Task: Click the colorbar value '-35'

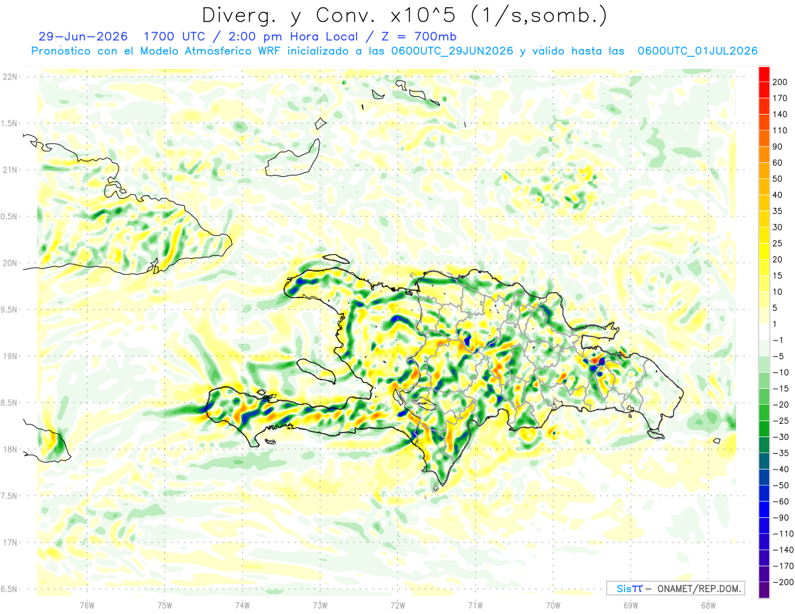Action: pos(782,454)
